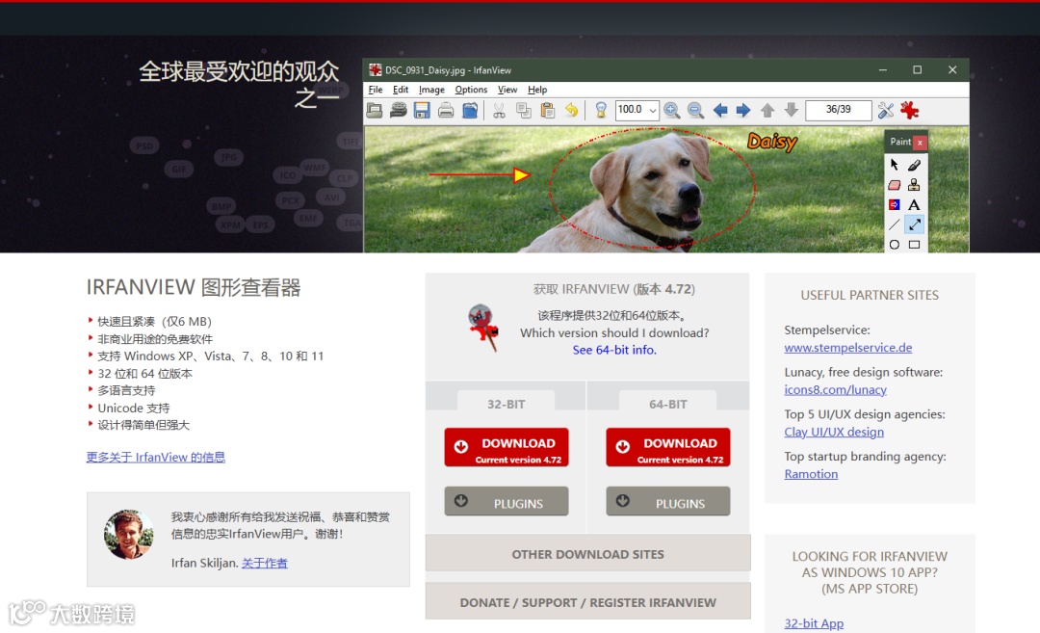This screenshot has height=633, width=1040.
Task: Open the 32-bit App store link
Action: click(x=814, y=623)
